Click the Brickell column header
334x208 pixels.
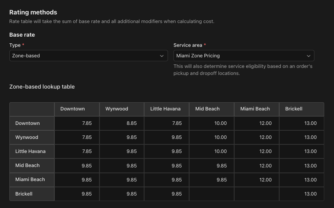tap(302, 109)
